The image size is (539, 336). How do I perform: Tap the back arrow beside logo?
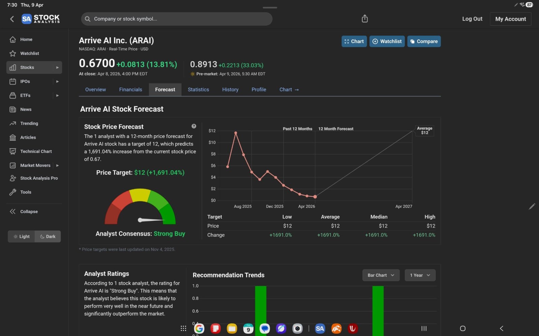(12, 19)
